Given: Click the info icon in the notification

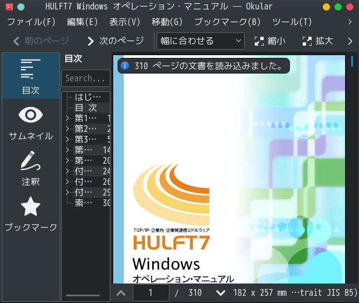Looking at the screenshot, I should 125,66.
